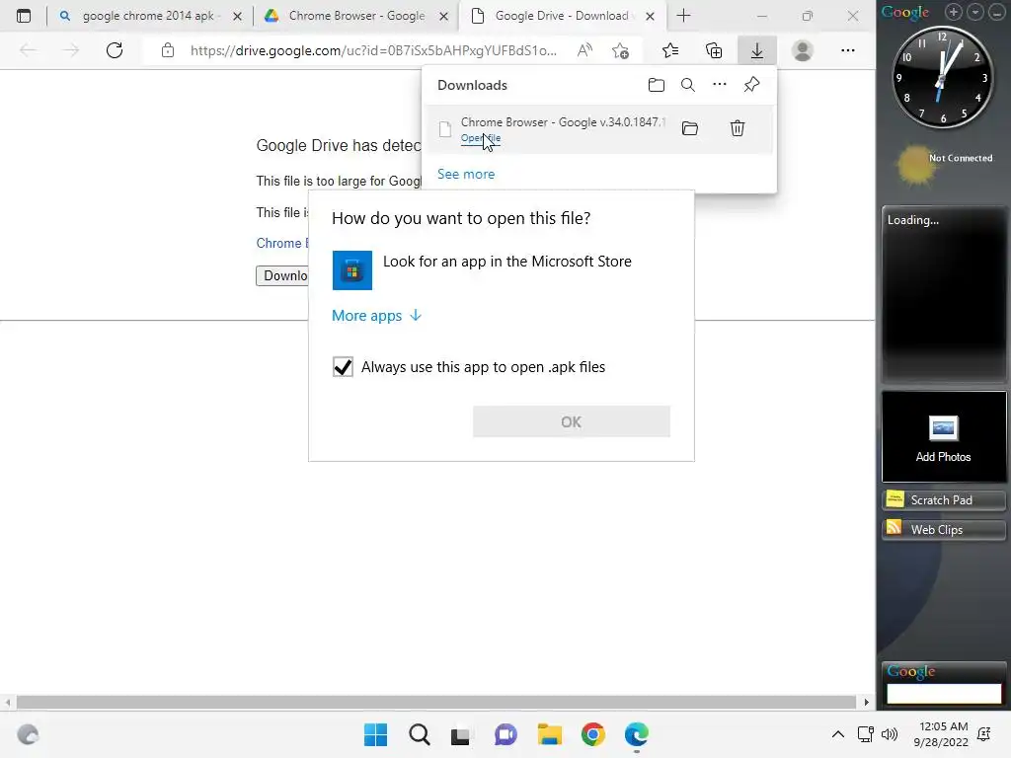Open the tab actions menu icon
This screenshot has height=758, width=1011.
[24, 16]
